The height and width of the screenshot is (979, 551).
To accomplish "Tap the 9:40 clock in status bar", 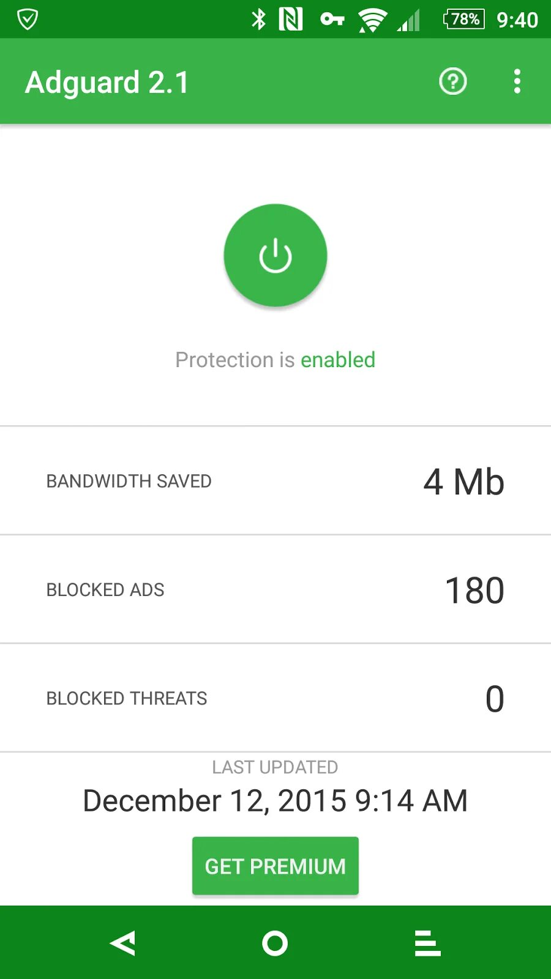I will pyautogui.click(x=517, y=20).
